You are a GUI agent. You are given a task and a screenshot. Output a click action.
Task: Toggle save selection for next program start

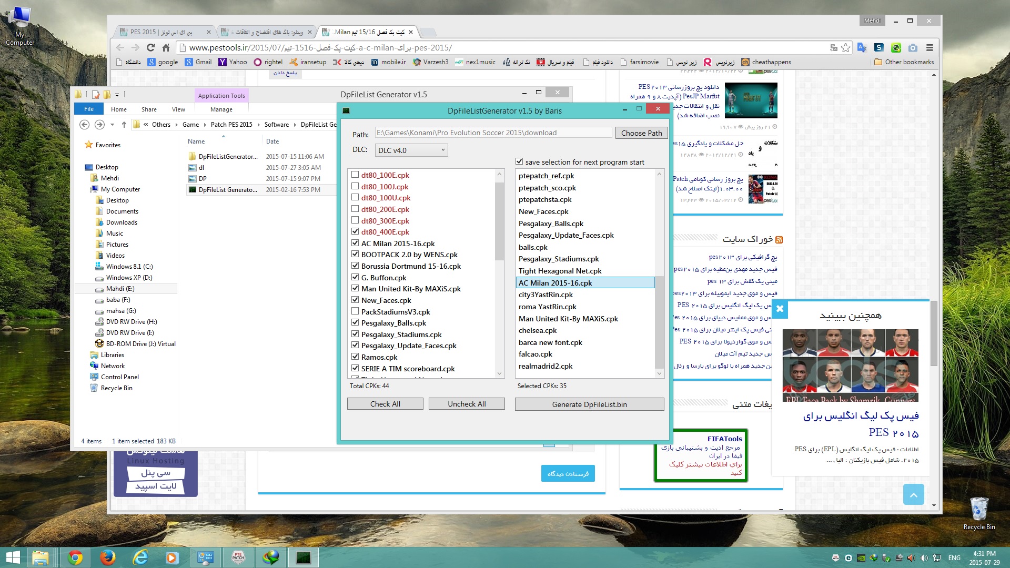(519, 162)
